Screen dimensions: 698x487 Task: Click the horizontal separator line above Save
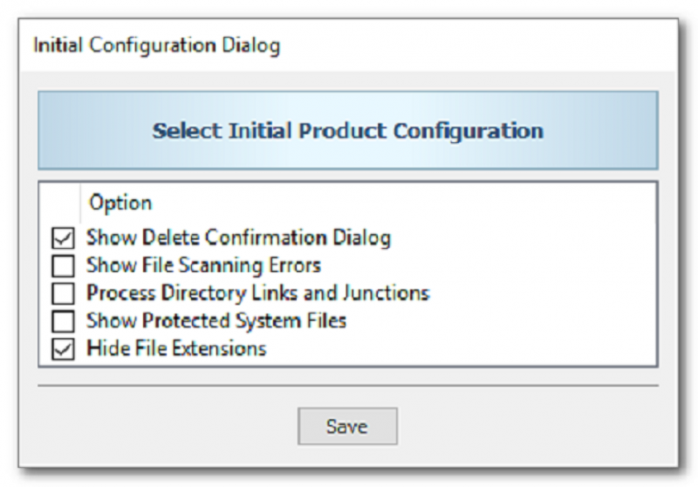click(x=347, y=385)
